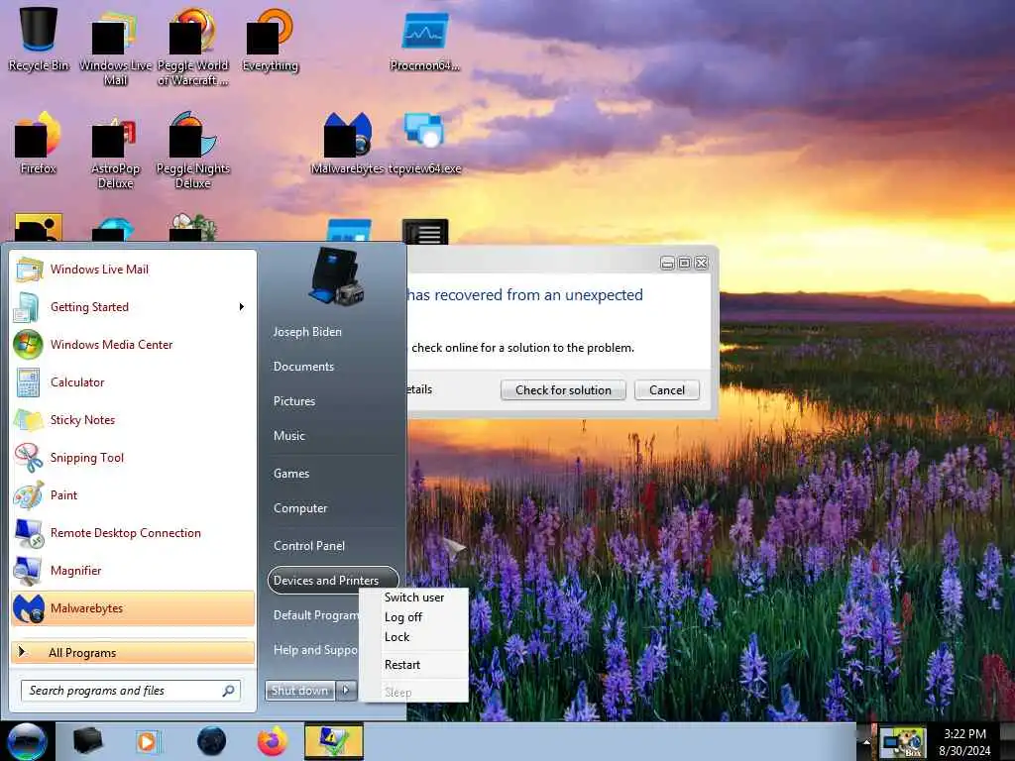Image resolution: width=1015 pixels, height=761 pixels.
Task: Open Games from Start menu
Action: [x=291, y=473]
